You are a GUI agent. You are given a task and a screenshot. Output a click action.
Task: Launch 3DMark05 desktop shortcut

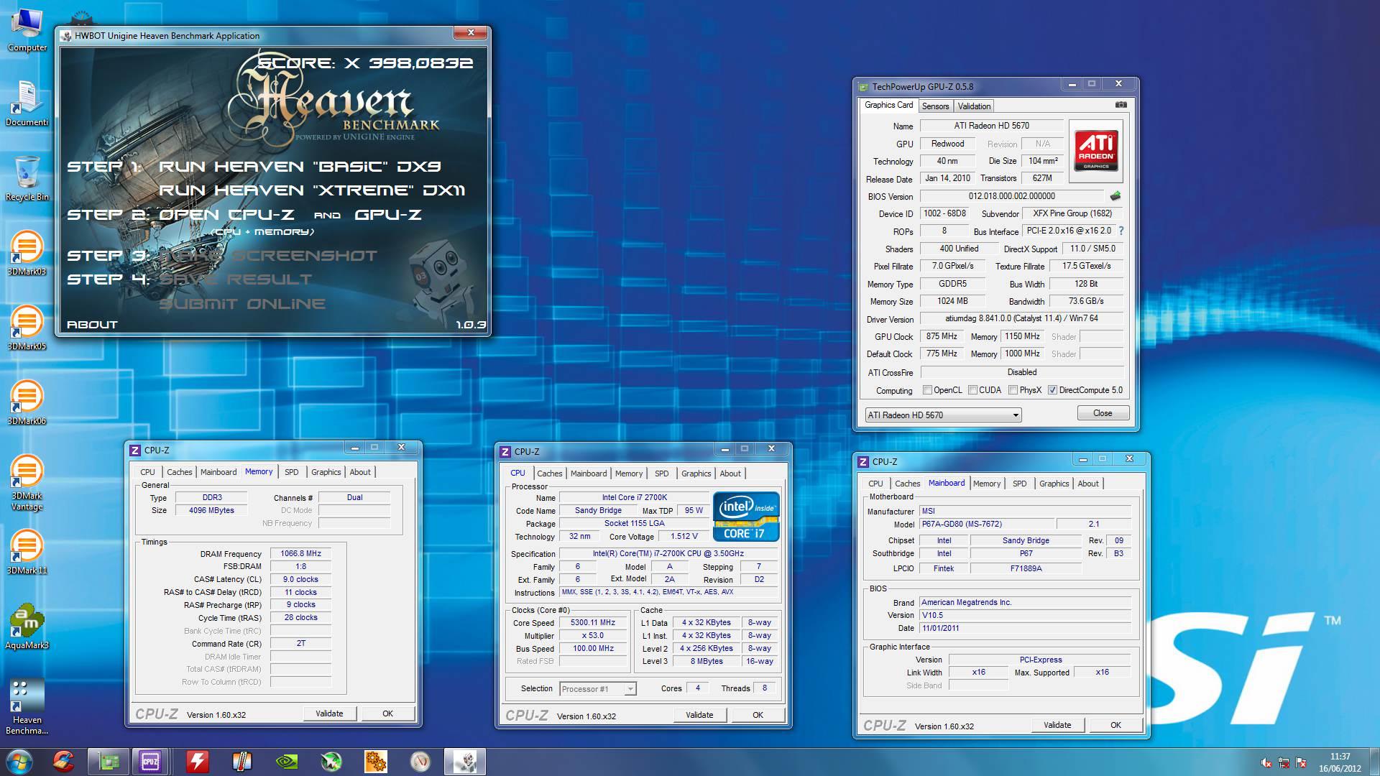click(x=27, y=328)
